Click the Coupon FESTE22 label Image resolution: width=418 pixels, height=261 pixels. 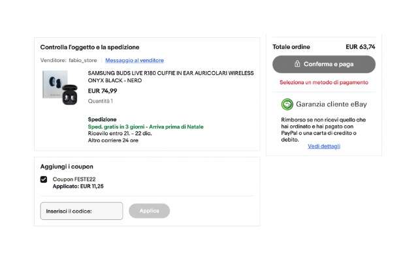click(x=74, y=179)
